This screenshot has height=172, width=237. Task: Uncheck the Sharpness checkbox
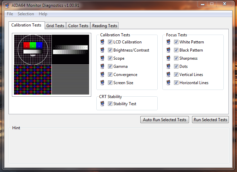click(x=176, y=58)
